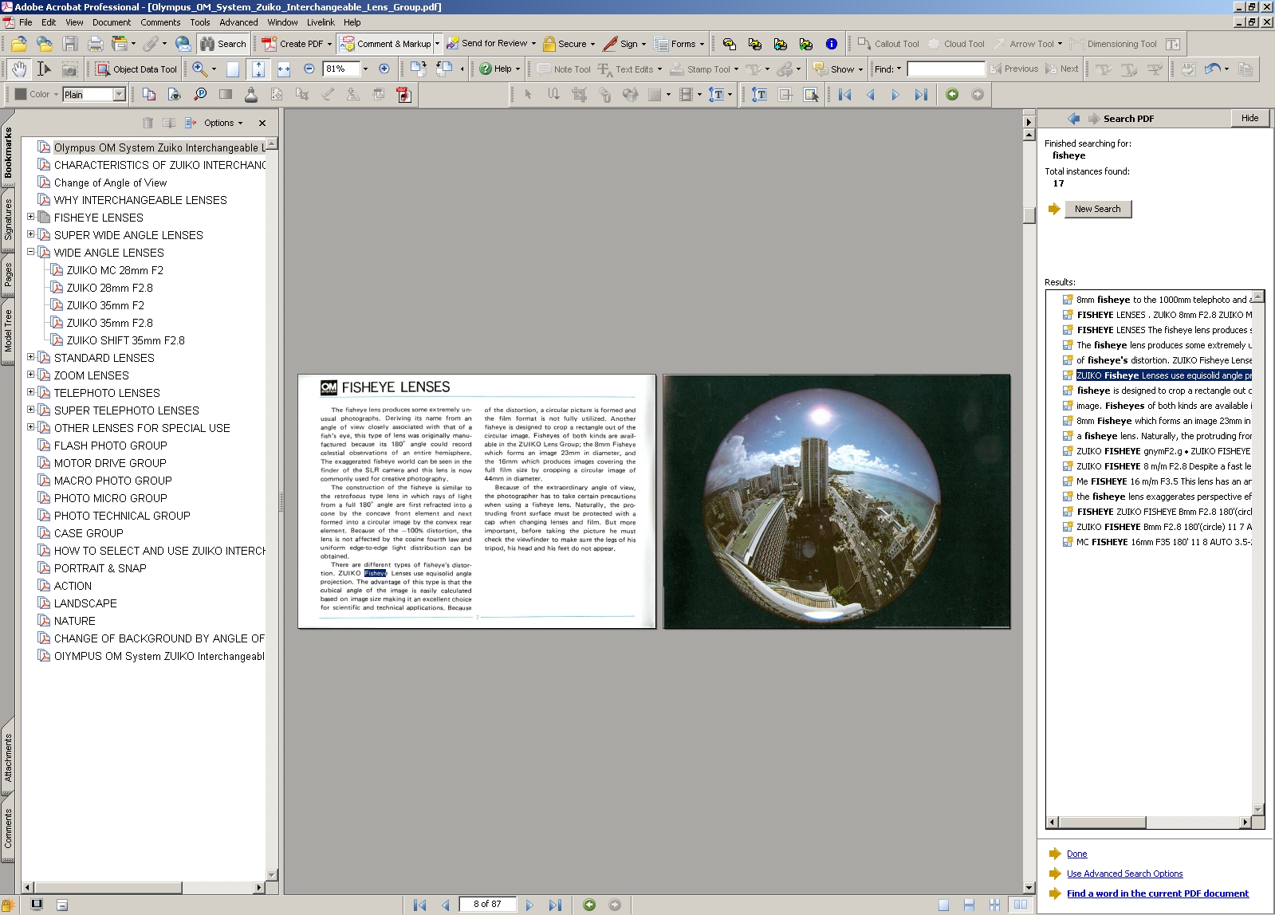Click the Find text input field

point(946,69)
